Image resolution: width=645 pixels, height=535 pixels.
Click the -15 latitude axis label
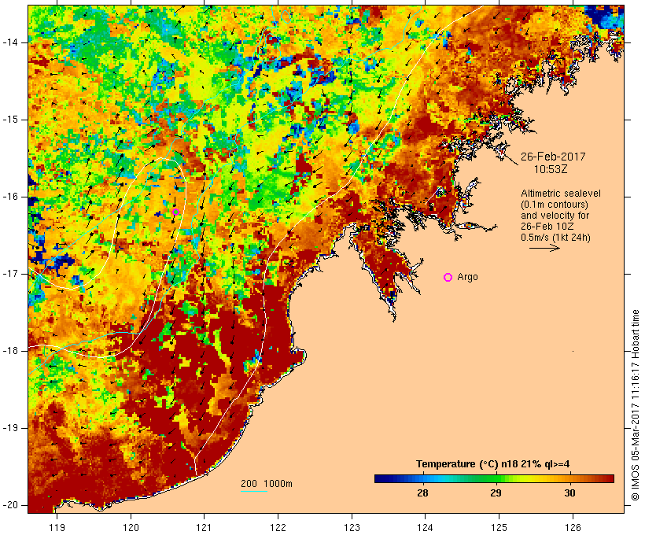(10, 120)
